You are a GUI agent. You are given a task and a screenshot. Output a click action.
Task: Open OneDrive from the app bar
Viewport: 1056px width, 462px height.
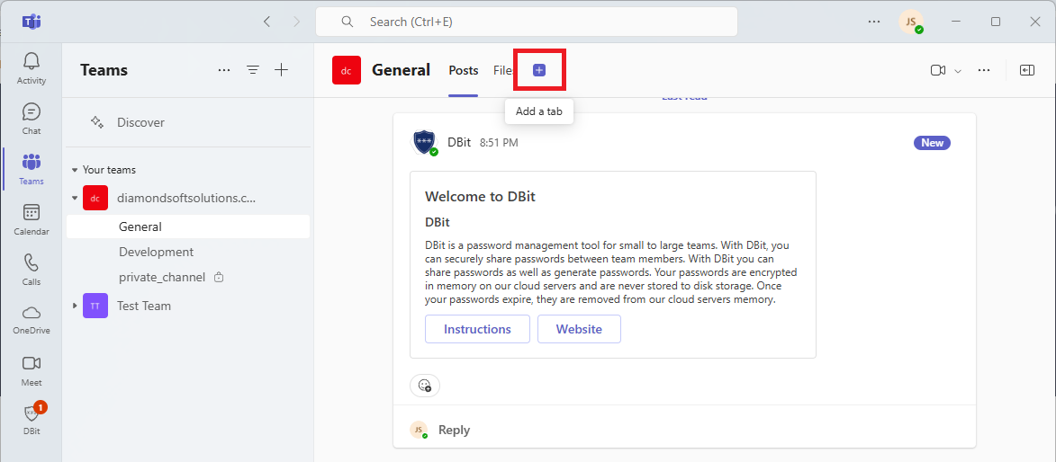click(32, 318)
